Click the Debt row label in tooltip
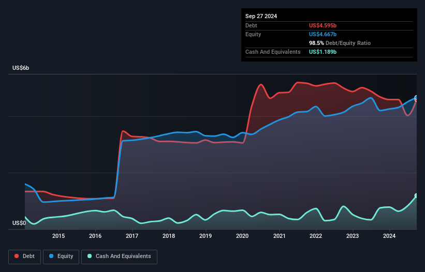Viewport: 425px width, 272px height. tap(251, 25)
